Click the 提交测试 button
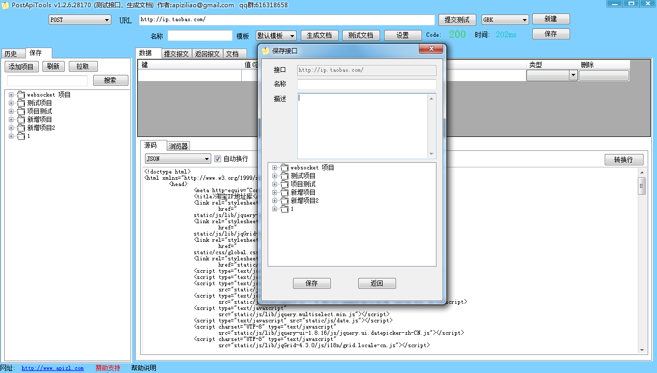 click(457, 20)
